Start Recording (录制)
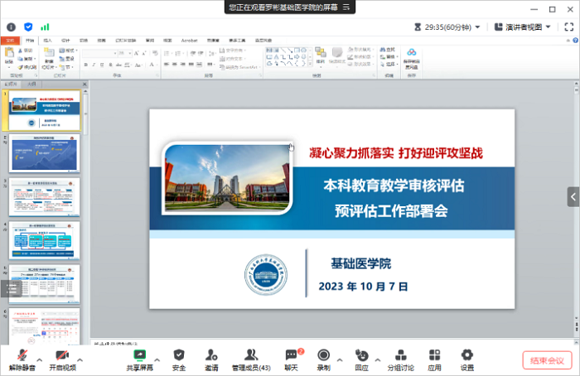The width and height of the screenshot is (580, 376). (x=323, y=358)
